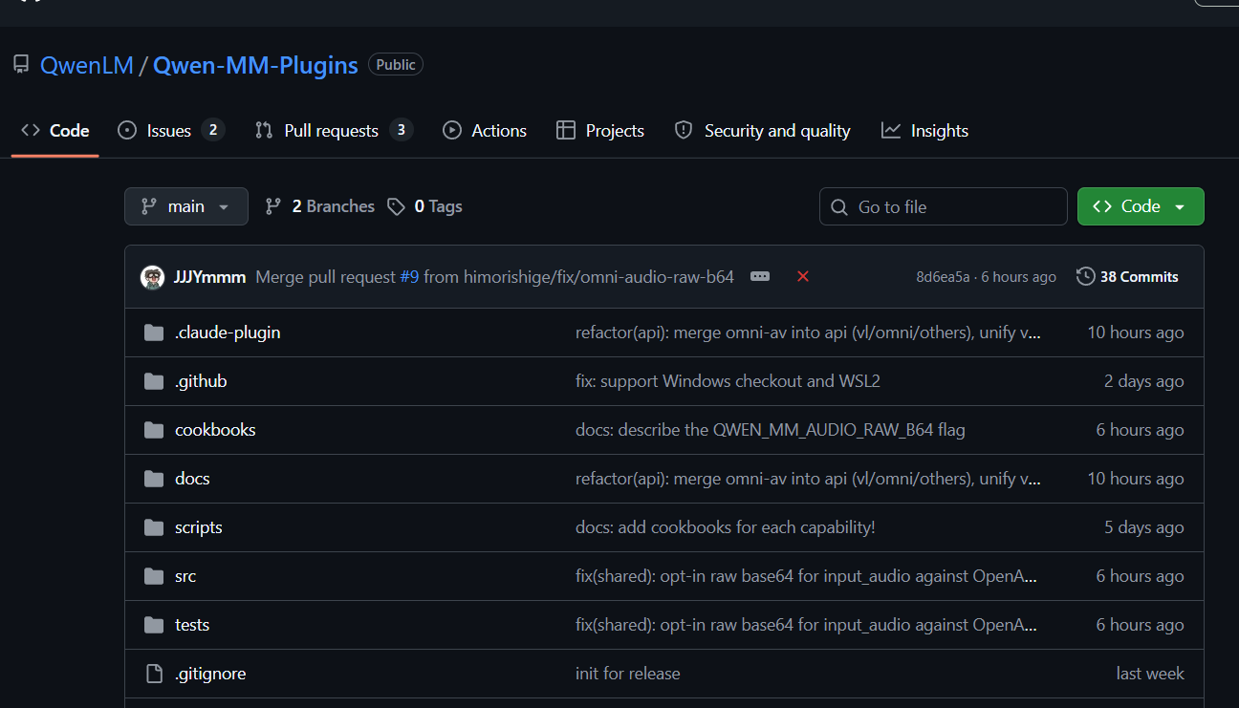Open the .github folder
1239x708 pixels.
coord(201,381)
